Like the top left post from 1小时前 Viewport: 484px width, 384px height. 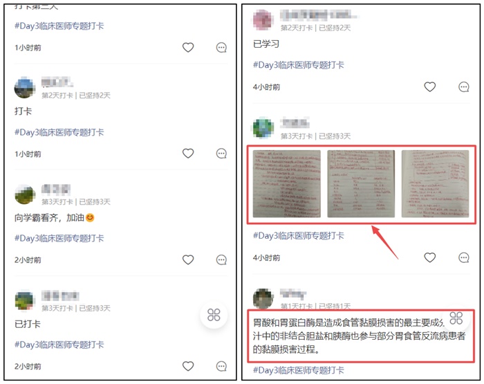[188, 47]
